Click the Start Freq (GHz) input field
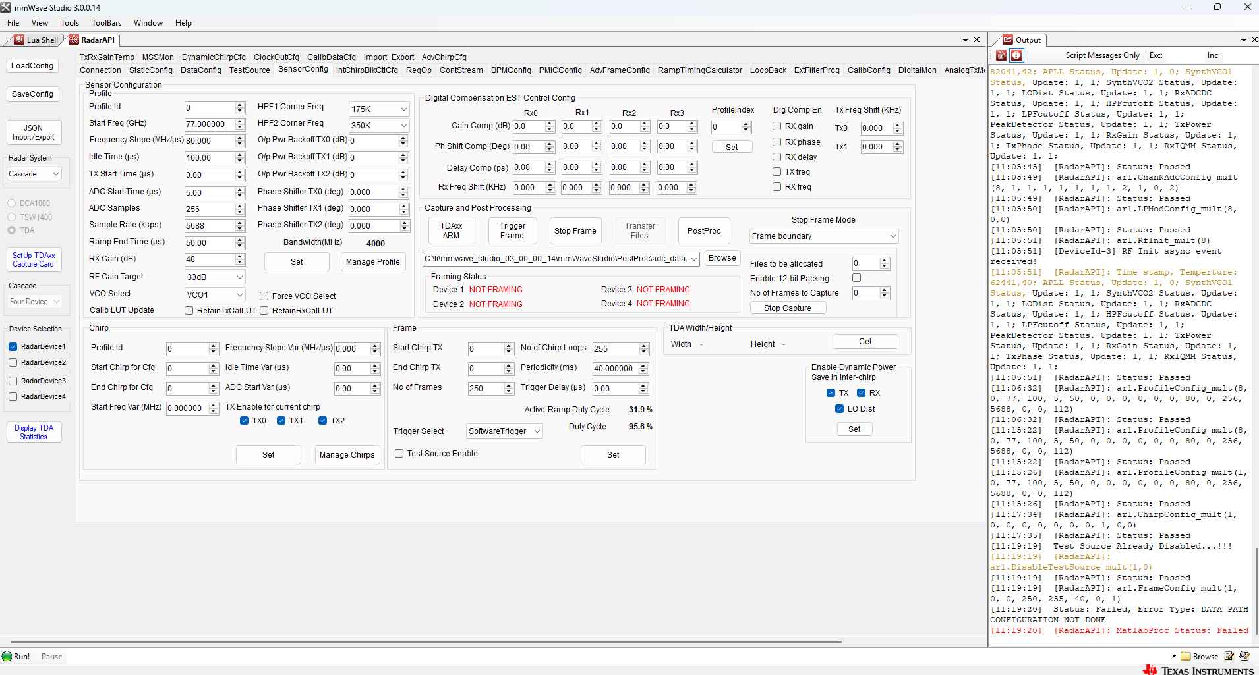The image size is (1259, 675). click(x=210, y=124)
